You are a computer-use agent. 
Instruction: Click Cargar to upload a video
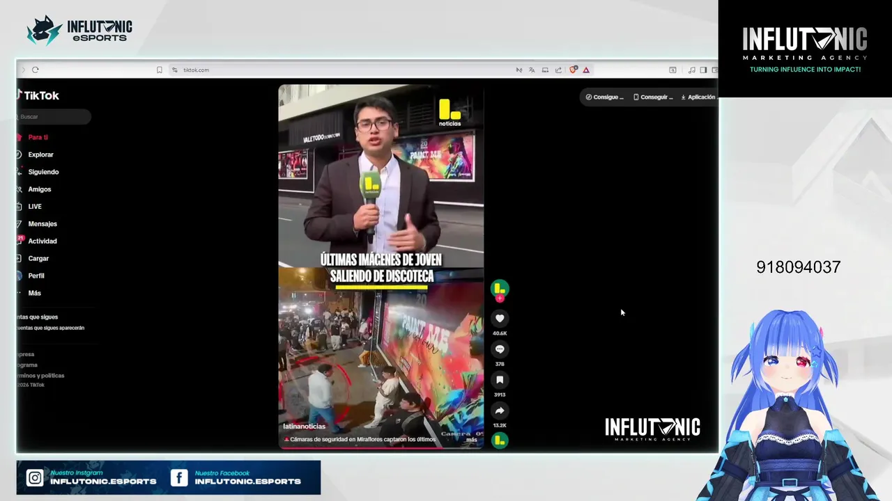pyautogui.click(x=38, y=258)
